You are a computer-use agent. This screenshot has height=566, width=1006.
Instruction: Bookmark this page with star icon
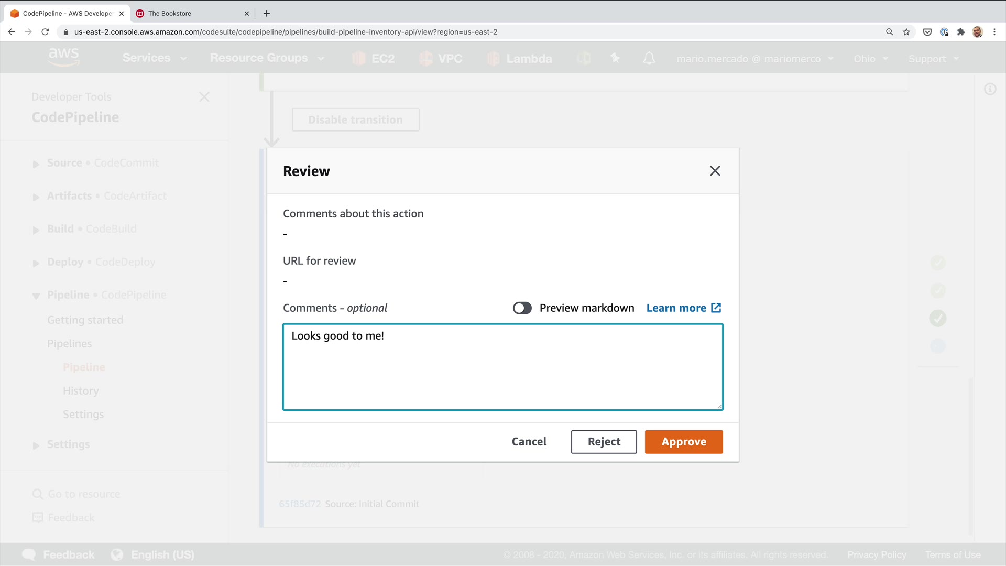[906, 32]
